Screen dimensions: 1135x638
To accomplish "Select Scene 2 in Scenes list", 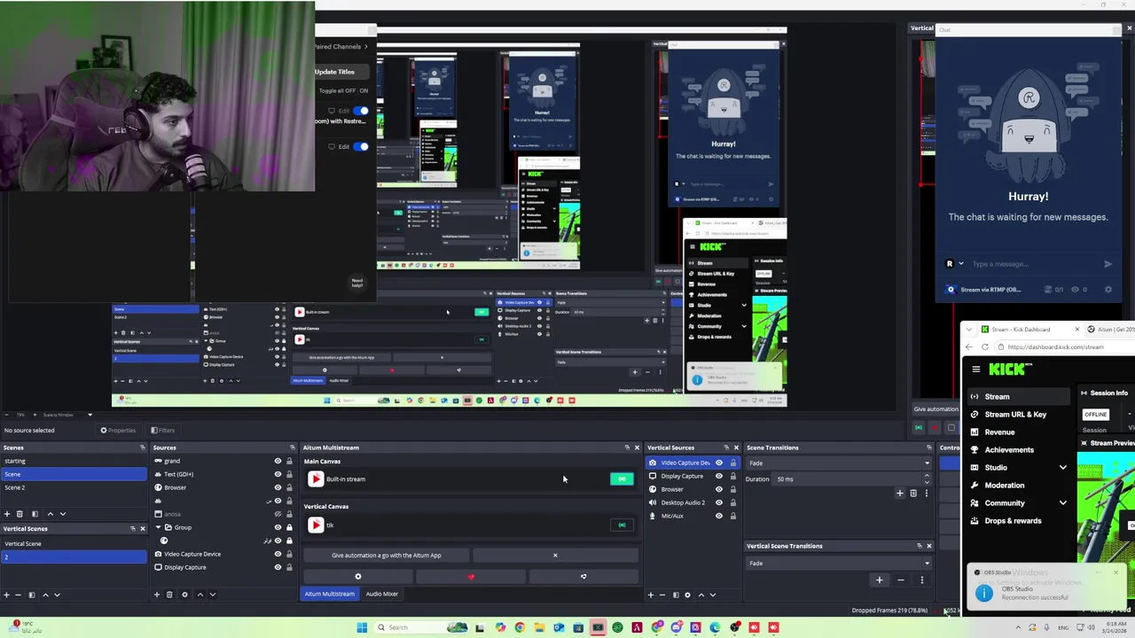I will point(74,487).
